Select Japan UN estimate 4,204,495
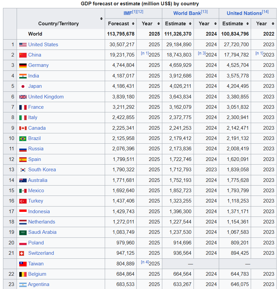 238,86
